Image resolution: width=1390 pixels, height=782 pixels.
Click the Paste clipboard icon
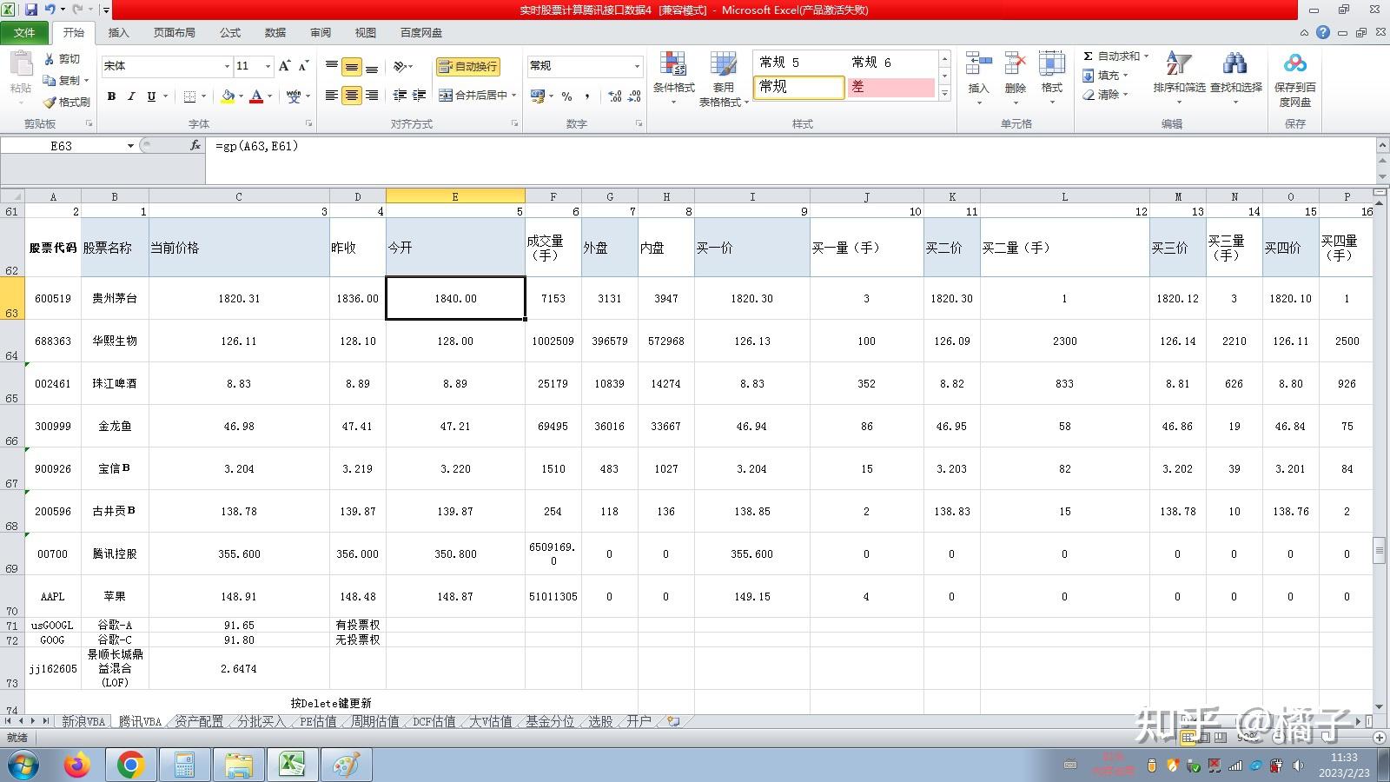[x=20, y=65]
